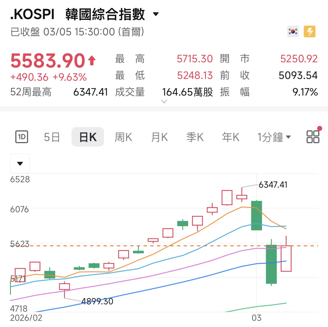Switch to the 月K chart tab
This screenshot has width=328, height=327.
pyautogui.click(x=159, y=137)
